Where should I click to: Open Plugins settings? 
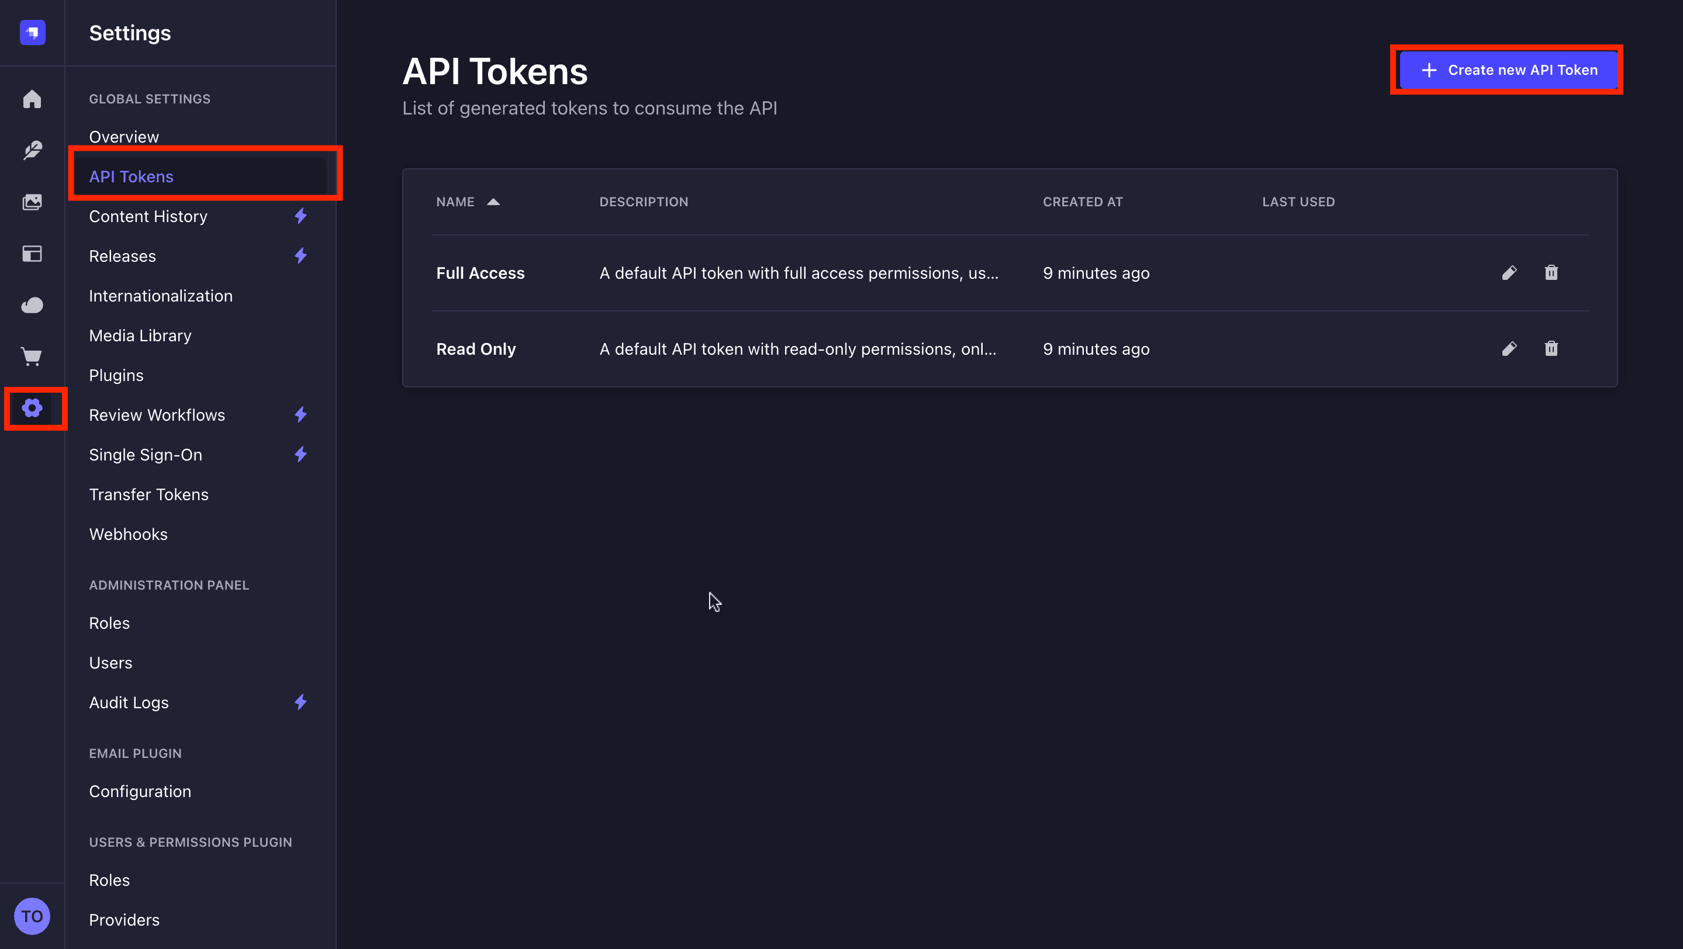point(116,376)
